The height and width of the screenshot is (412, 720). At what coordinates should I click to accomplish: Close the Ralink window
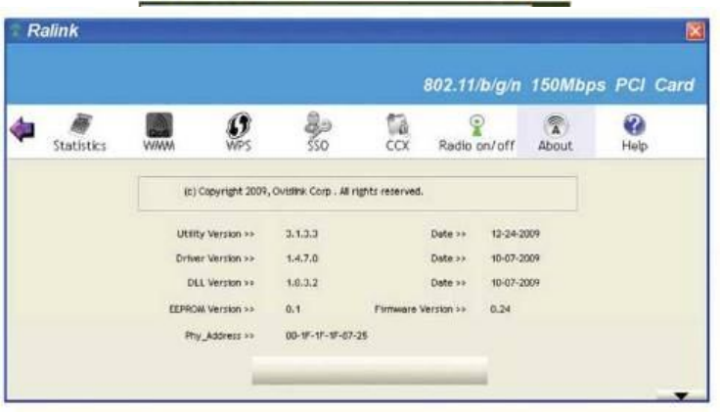[x=695, y=31]
